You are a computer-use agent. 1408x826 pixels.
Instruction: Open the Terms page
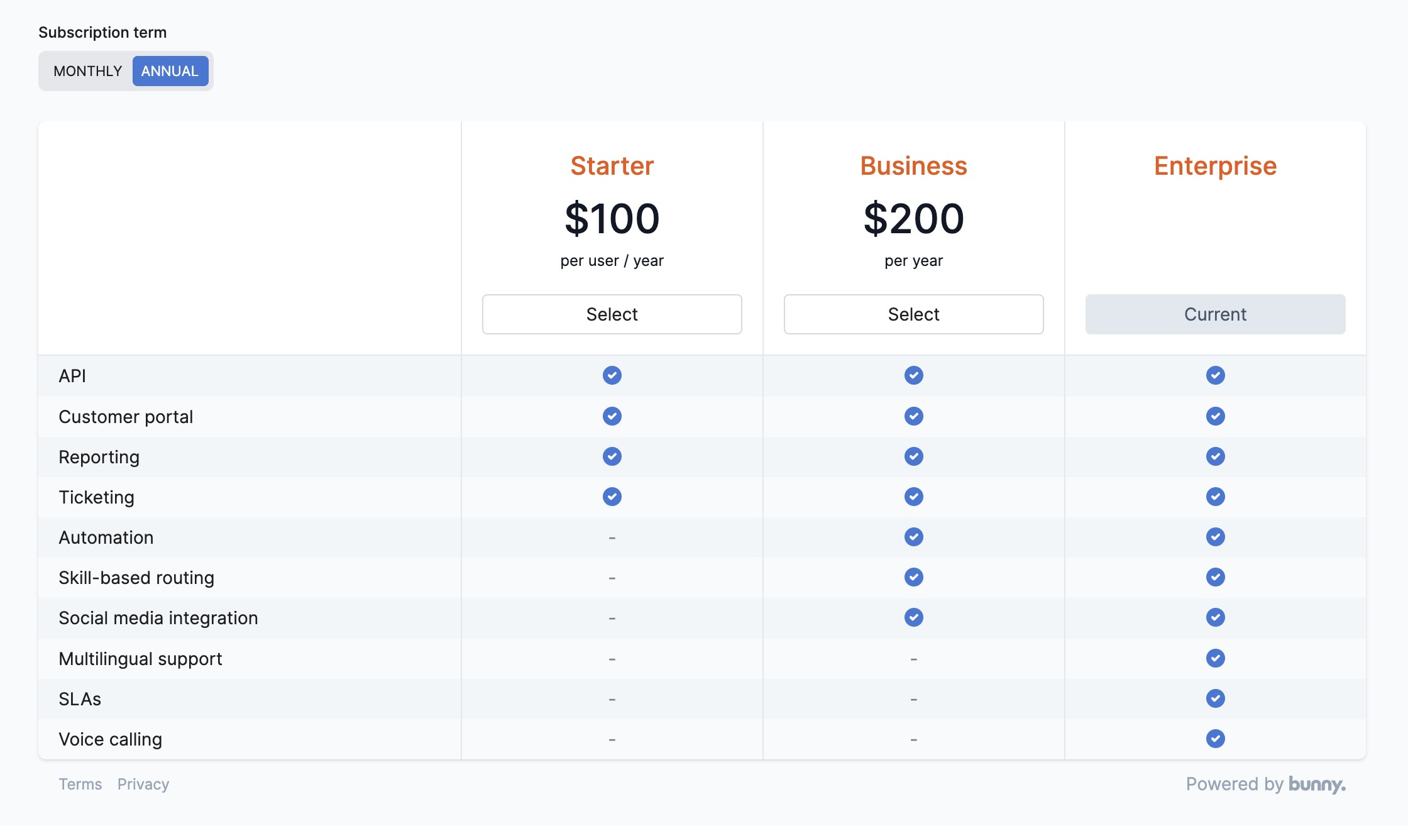[80, 784]
